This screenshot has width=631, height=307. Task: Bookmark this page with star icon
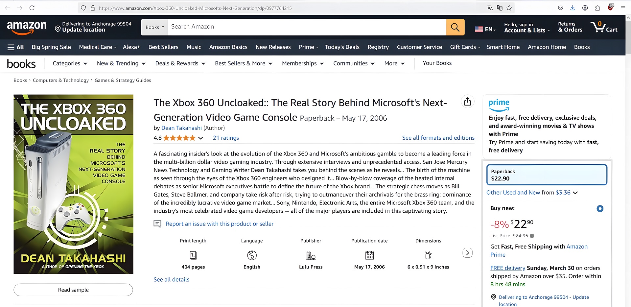[x=509, y=8]
